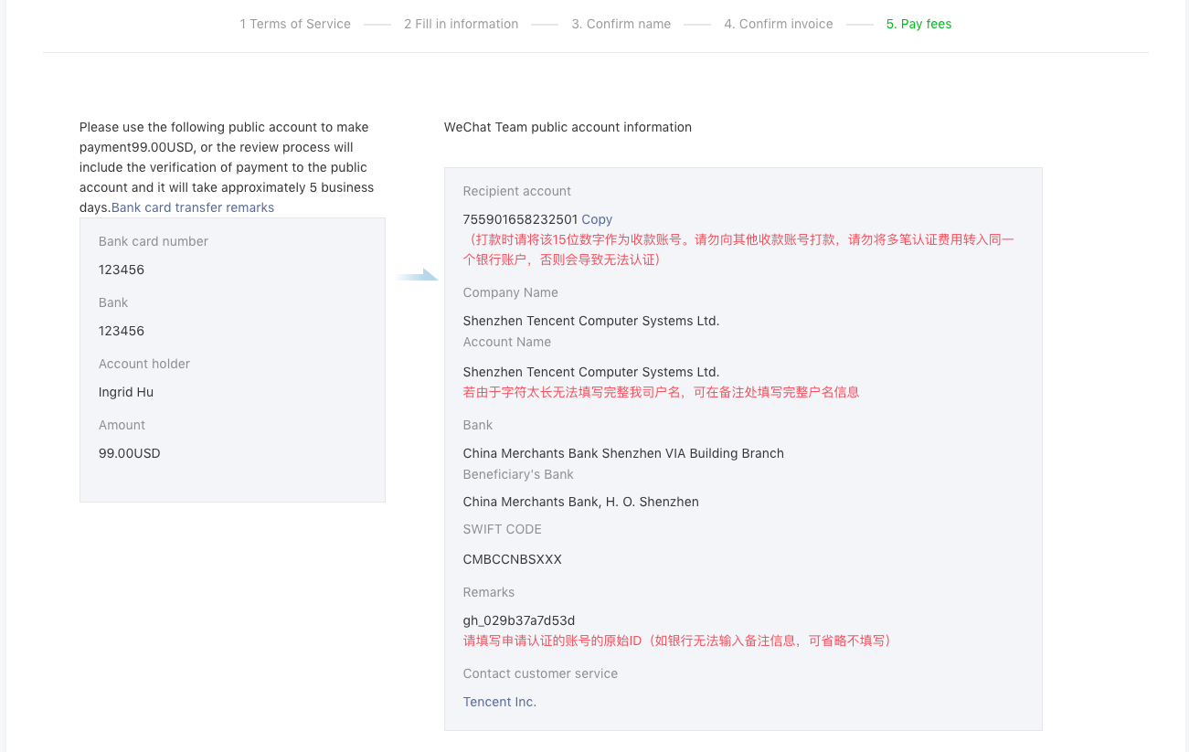Click the red warning under recipient account

pos(738,249)
